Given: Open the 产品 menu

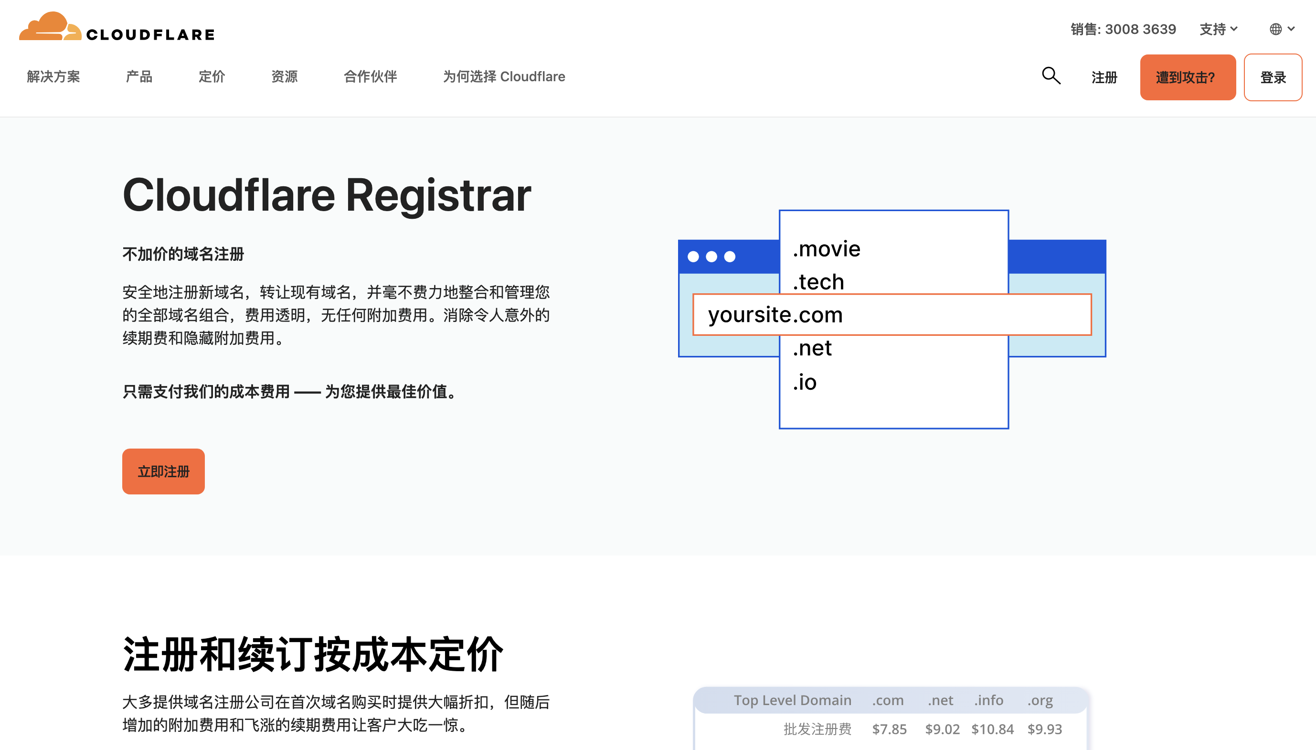Looking at the screenshot, I should coord(139,77).
